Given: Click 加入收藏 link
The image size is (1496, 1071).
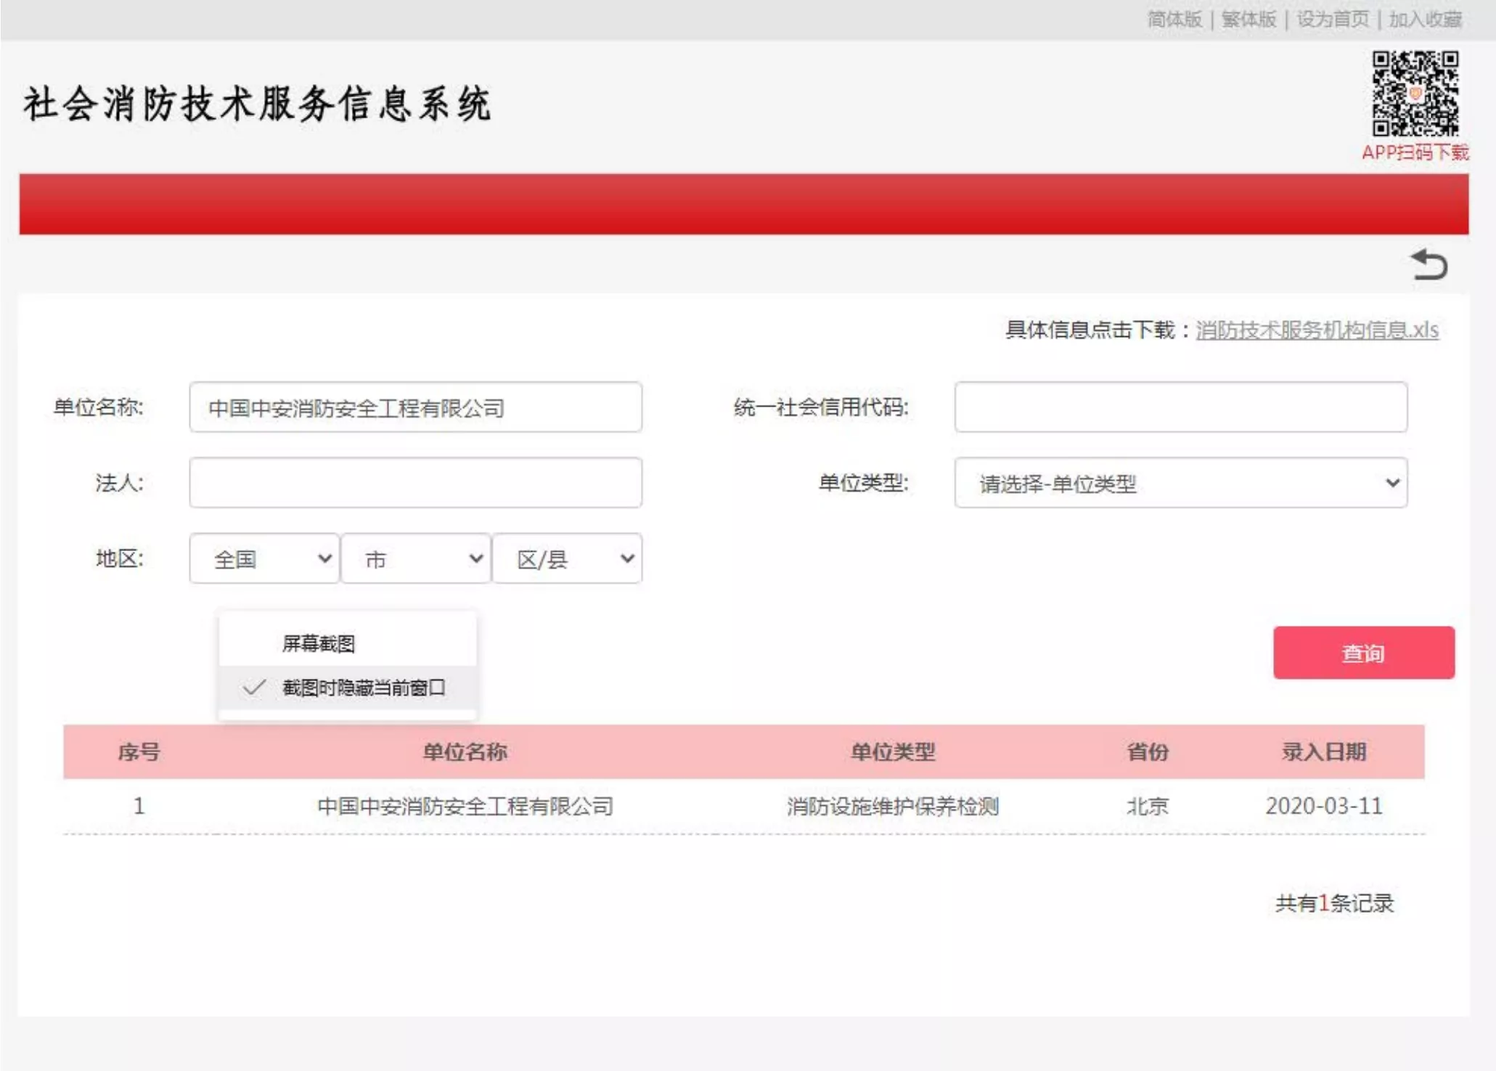Looking at the screenshot, I should click(1426, 19).
